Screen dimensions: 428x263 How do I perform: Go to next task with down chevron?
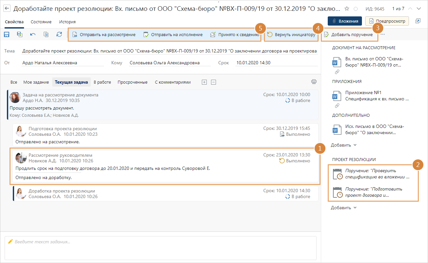418,9
